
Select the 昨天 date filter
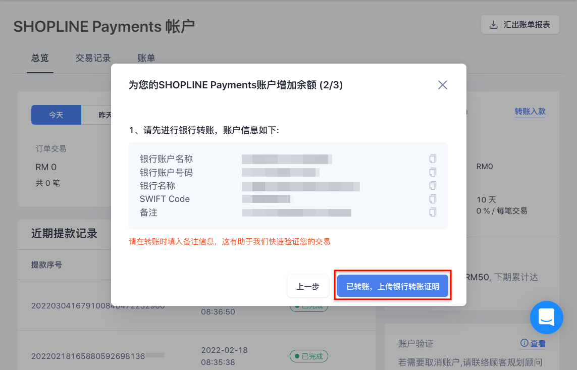coord(96,115)
